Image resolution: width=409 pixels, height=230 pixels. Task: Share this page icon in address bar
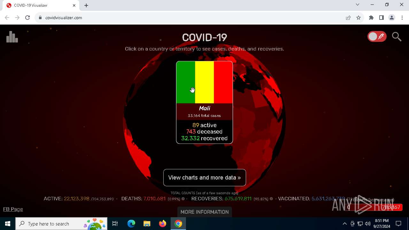(348, 18)
